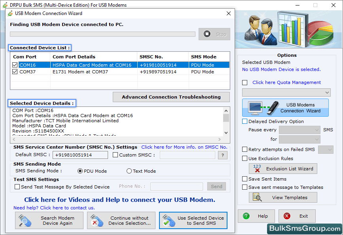
Task: Click the device details scroll up arrow
Action: [x=226, y=111]
